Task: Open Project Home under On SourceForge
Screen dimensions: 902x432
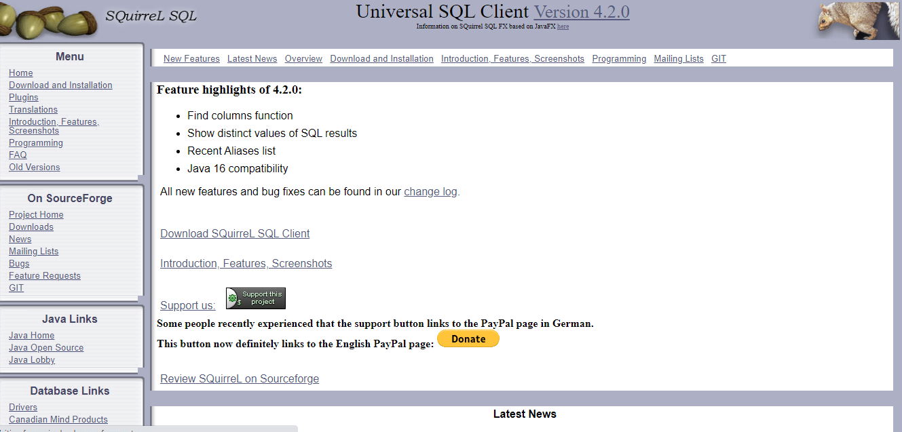Action: coord(36,215)
